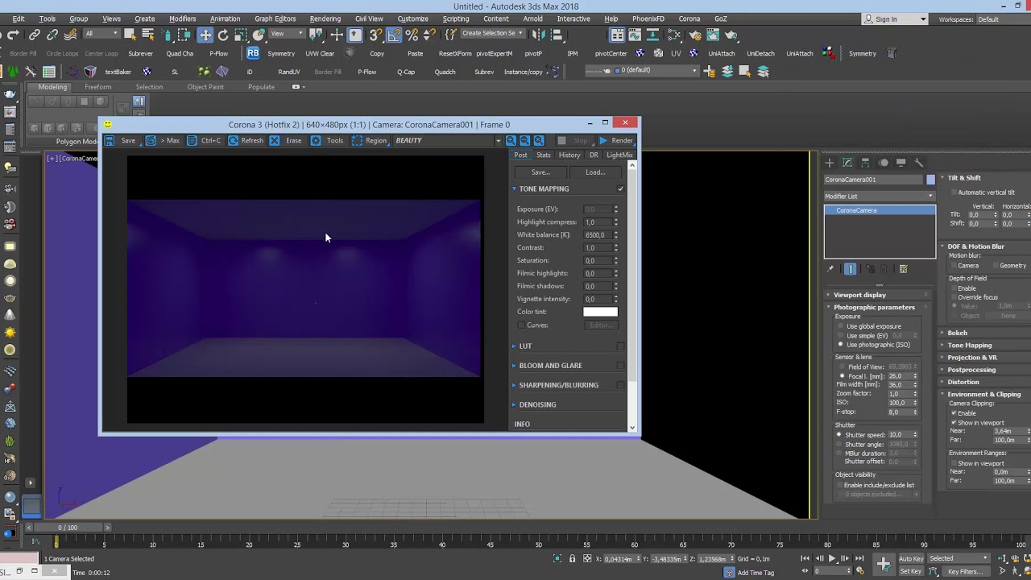The height and width of the screenshot is (580, 1031).
Task: Select the Rotate tool in main toolbar
Action: click(x=223, y=35)
